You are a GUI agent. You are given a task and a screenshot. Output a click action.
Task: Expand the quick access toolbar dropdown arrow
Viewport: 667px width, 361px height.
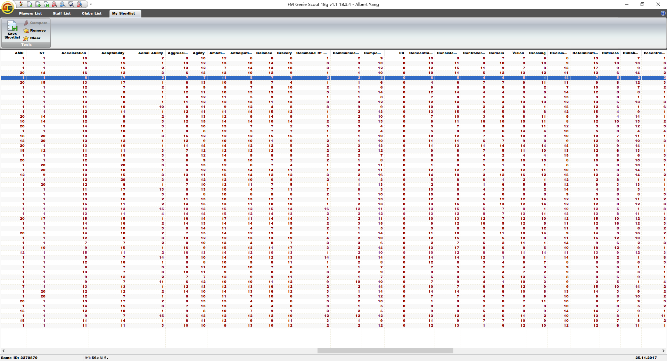(91, 4)
